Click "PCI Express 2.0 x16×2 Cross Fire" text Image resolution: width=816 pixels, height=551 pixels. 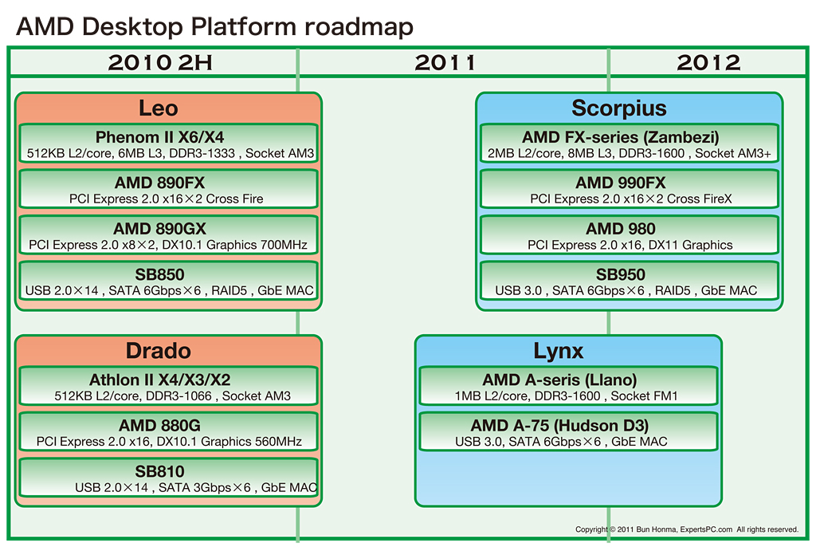click(166, 199)
